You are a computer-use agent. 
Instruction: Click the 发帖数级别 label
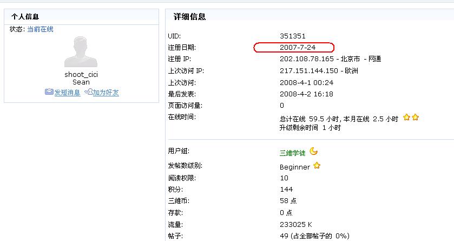pyautogui.click(x=185, y=165)
